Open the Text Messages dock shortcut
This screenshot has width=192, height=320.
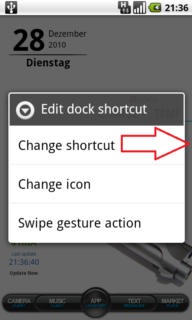coord(134,303)
